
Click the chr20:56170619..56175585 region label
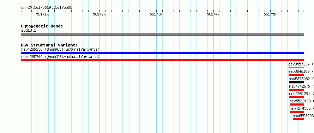coord(47,8)
